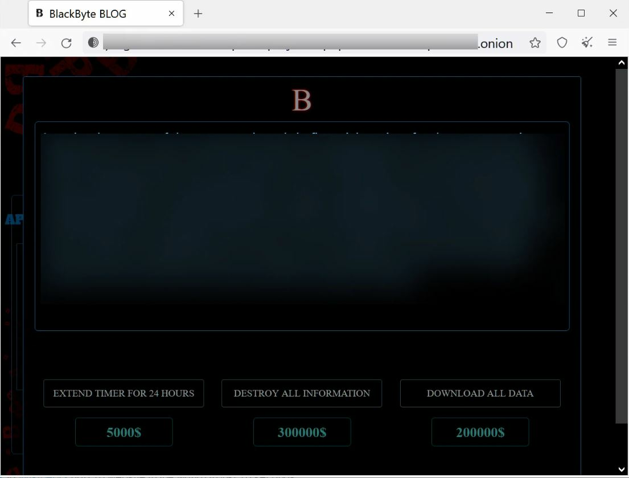Click the New Identity broom icon
The image size is (629, 478).
[587, 43]
